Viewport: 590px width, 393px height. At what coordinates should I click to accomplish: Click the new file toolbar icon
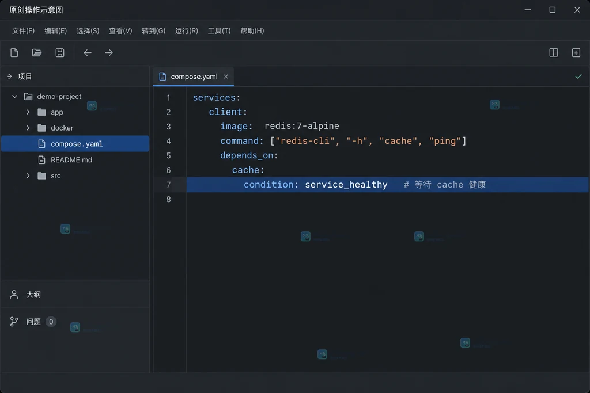pyautogui.click(x=14, y=52)
